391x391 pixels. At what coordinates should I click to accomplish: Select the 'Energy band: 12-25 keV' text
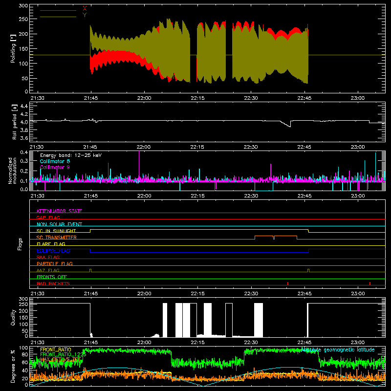[x=71, y=155]
